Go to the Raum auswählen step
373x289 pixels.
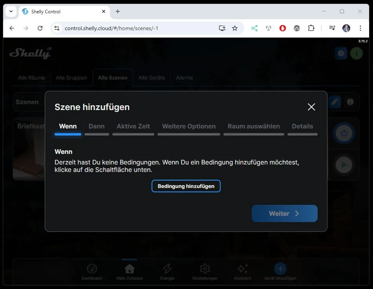click(254, 126)
